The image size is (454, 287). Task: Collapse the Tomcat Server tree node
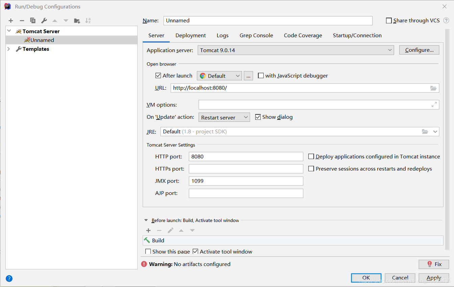(9, 31)
